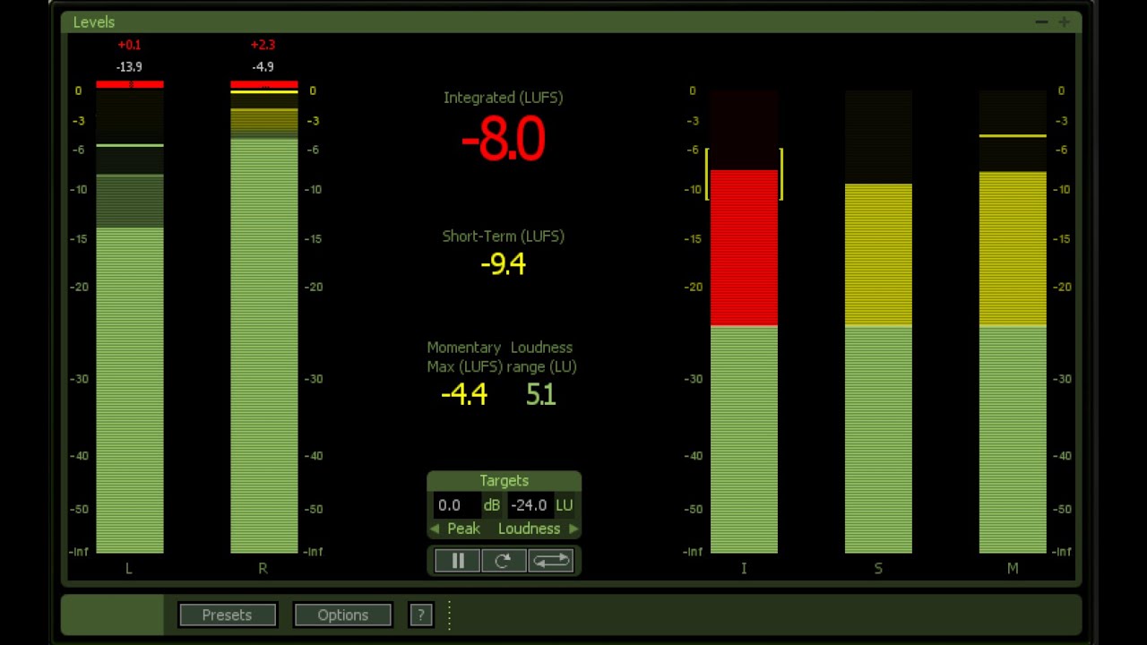Click the left arrow beside Peak target
Screen dimensions: 1147x645
[435, 529]
